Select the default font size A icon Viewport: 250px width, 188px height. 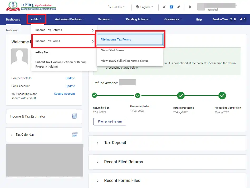coord(171,7)
